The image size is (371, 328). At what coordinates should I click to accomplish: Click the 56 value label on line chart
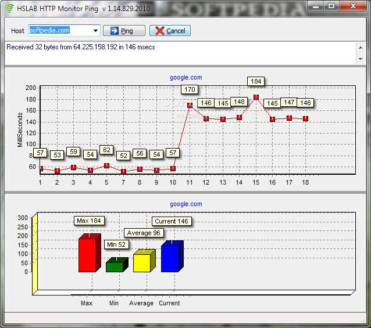[140, 153]
